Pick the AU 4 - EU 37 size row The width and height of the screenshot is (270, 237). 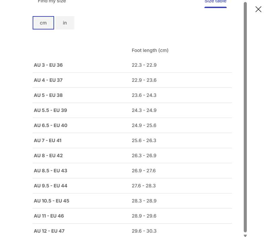coord(48,80)
